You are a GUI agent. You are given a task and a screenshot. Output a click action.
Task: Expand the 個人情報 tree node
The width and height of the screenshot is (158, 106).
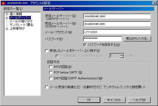click(7, 14)
